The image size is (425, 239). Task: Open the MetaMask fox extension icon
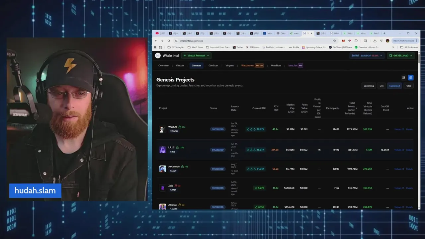point(343,41)
